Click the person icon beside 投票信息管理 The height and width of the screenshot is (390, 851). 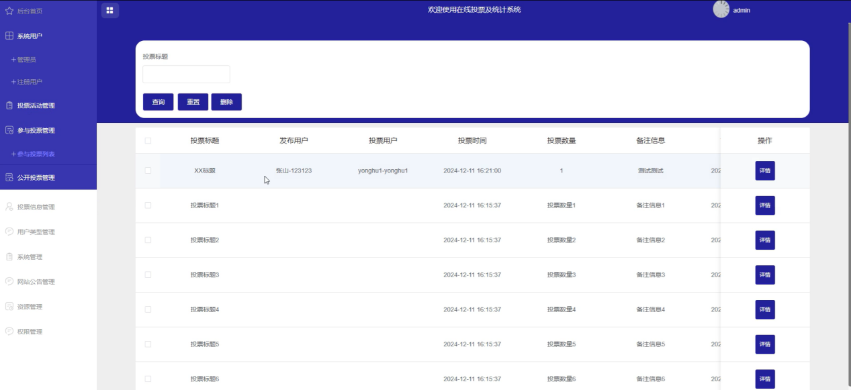tap(9, 207)
